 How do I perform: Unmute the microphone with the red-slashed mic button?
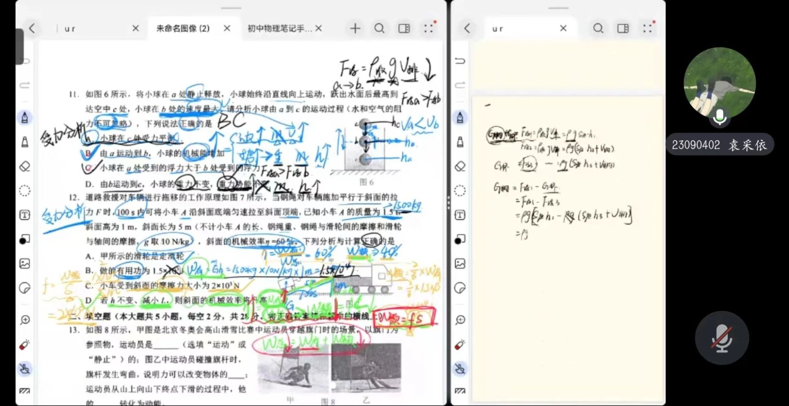pos(722,338)
